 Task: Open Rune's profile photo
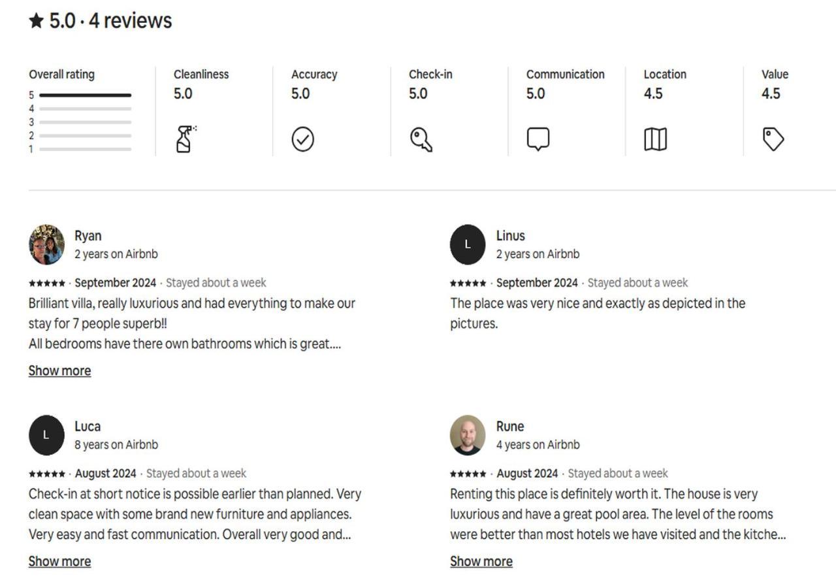(468, 435)
